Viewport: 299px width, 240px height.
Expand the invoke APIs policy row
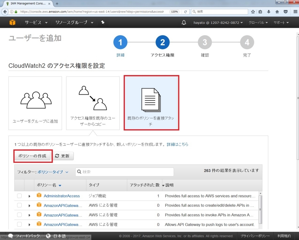click(29, 215)
